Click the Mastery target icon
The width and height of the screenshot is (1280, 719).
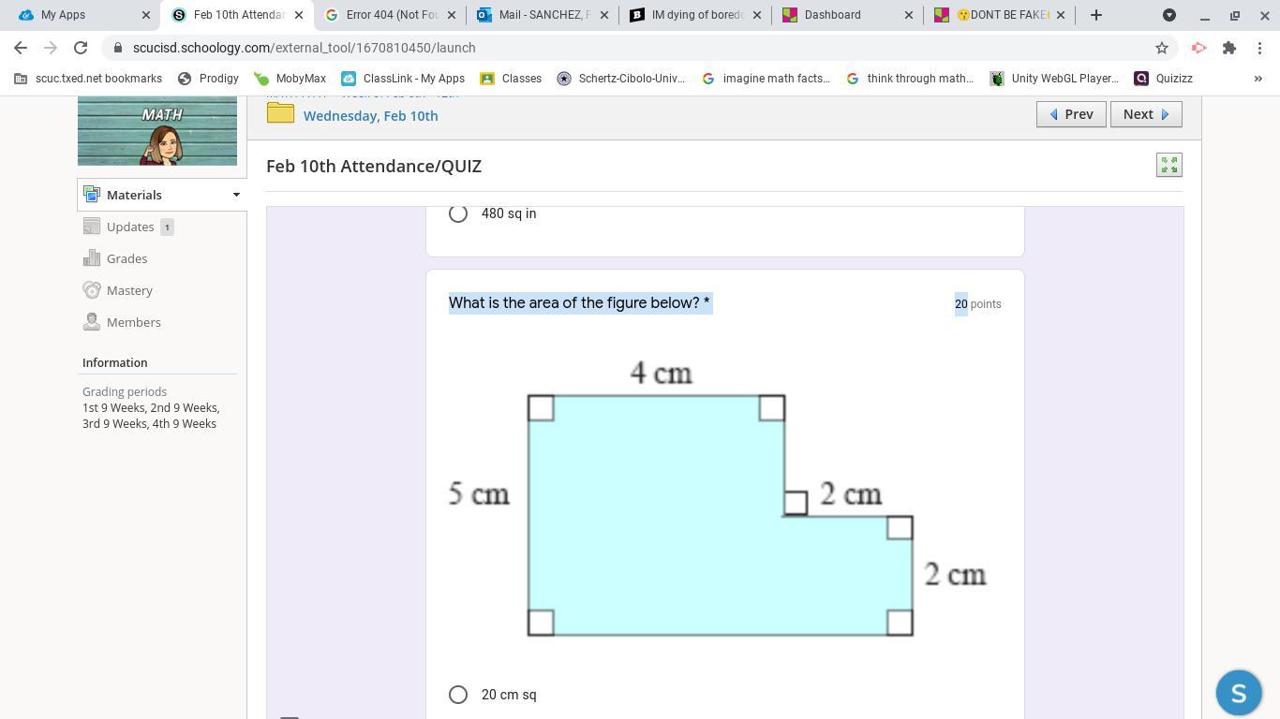[x=92, y=290]
